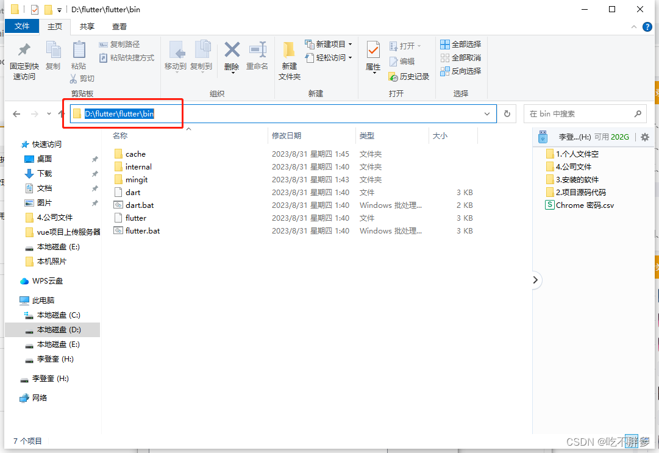Open 图片 pictures in the sidebar
This screenshot has width=659, height=453.
[x=38, y=203]
